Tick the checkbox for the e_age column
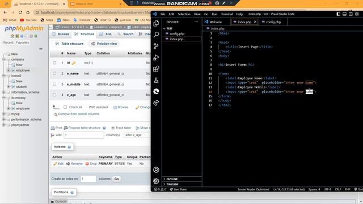The height and width of the screenshot is (204, 363). click(x=54, y=95)
